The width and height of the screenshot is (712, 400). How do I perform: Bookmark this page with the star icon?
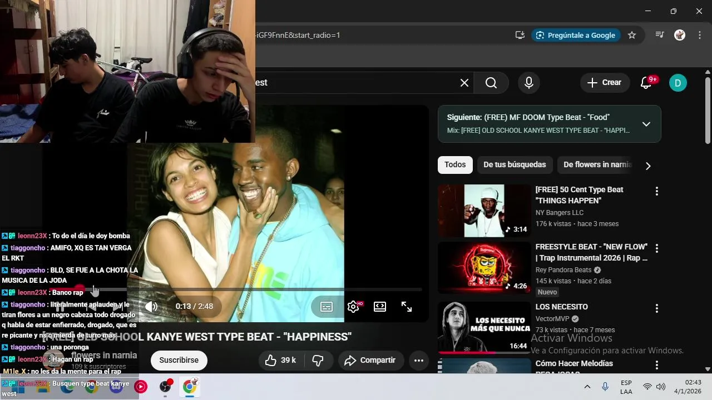click(x=632, y=35)
